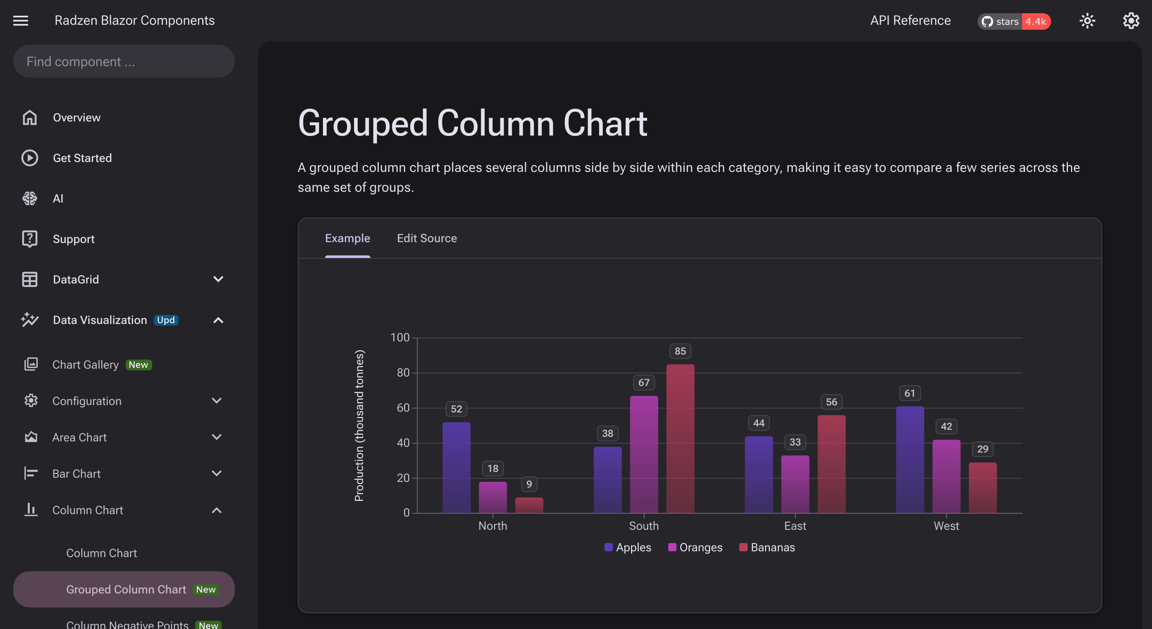Switch to the Example tab
The height and width of the screenshot is (629, 1152).
tap(347, 238)
